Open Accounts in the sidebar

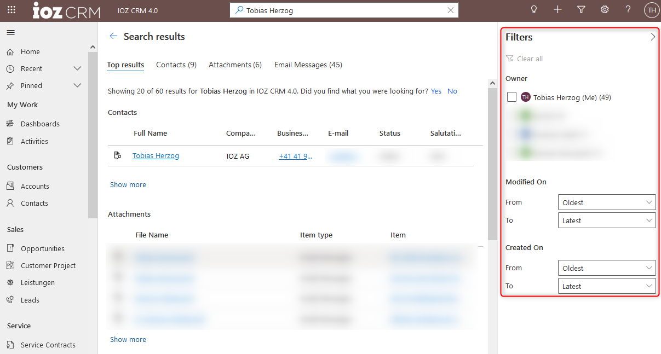pyautogui.click(x=35, y=186)
